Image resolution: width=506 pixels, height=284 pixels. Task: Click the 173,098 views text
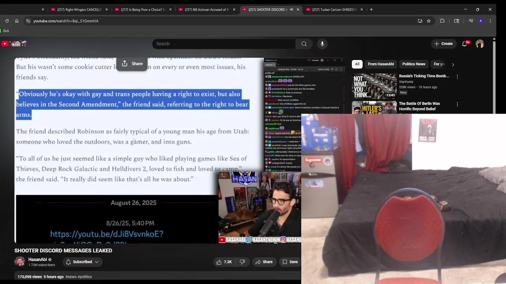click(30, 277)
